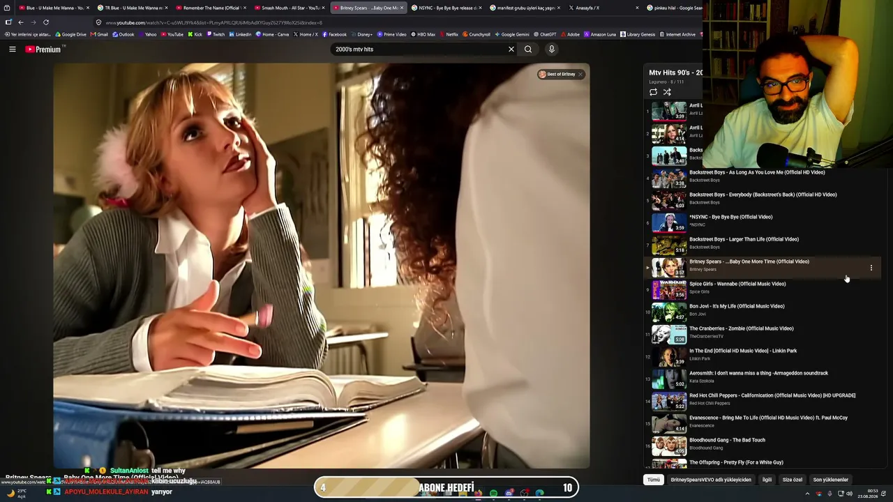
Task: Open Home - Canva bookmark
Action: coord(272,34)
